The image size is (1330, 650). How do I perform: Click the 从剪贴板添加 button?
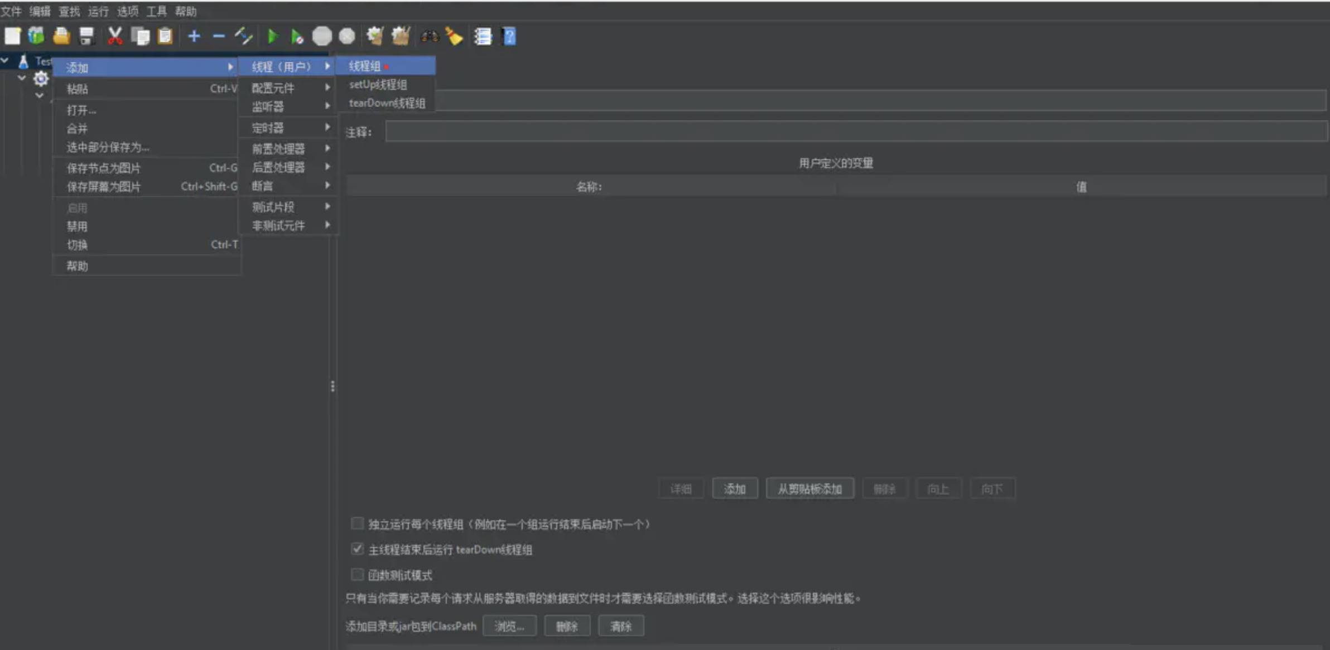point(809,489)
